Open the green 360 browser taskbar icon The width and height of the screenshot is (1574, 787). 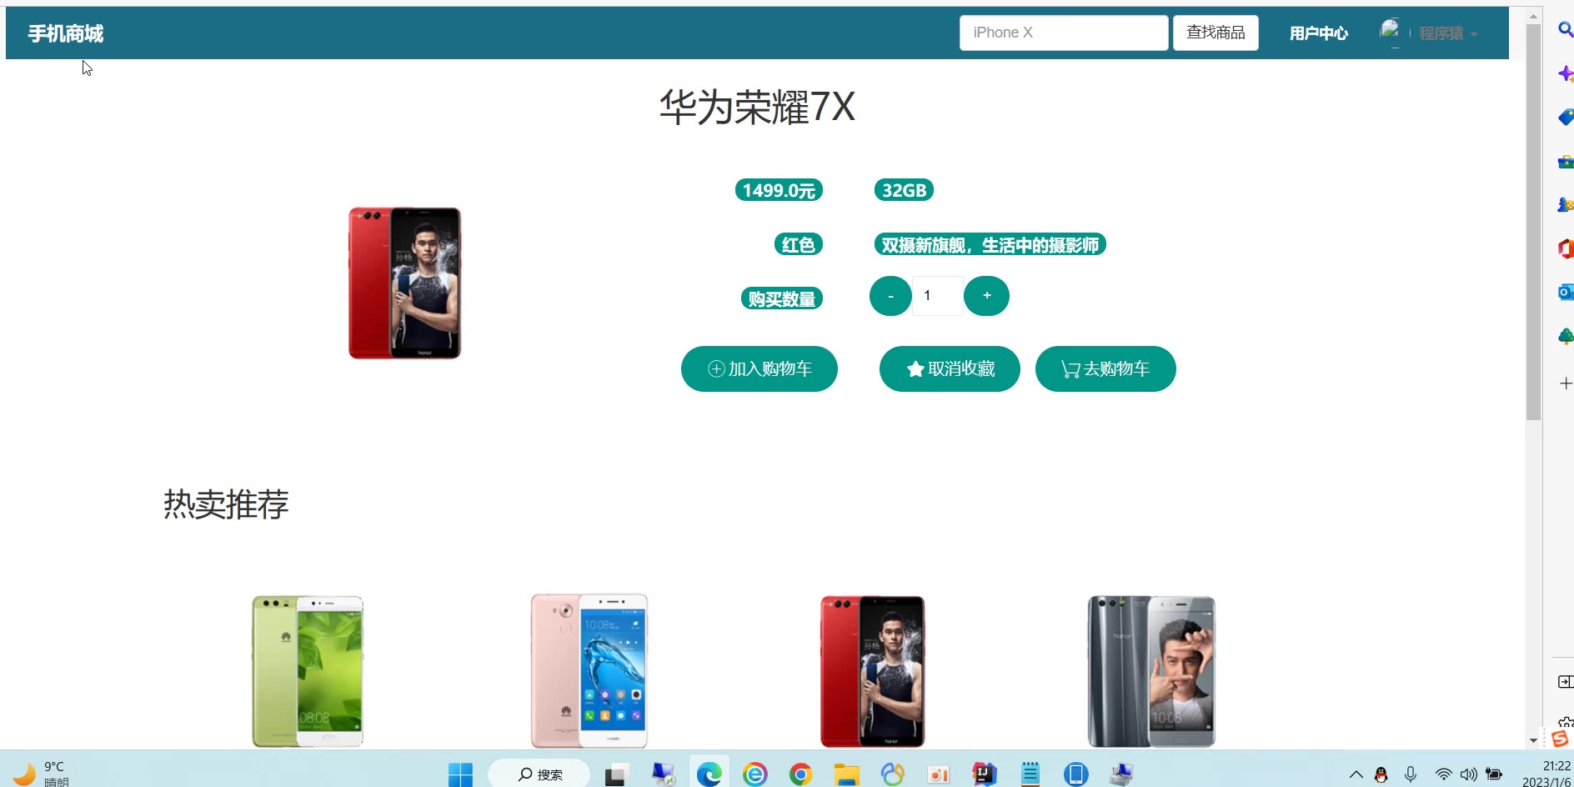pos(754,774)
